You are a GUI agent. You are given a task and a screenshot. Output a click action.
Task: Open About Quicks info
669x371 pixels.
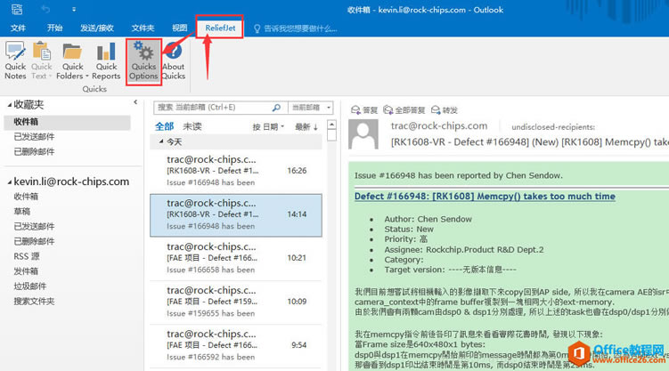(173, 60)
